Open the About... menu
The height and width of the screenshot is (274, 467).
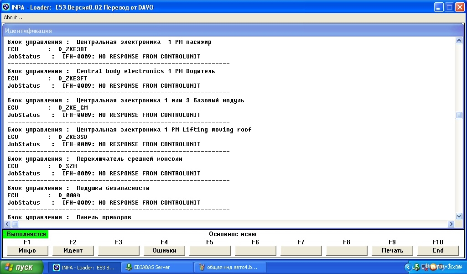pyautogui.click(x=13, y=17)
